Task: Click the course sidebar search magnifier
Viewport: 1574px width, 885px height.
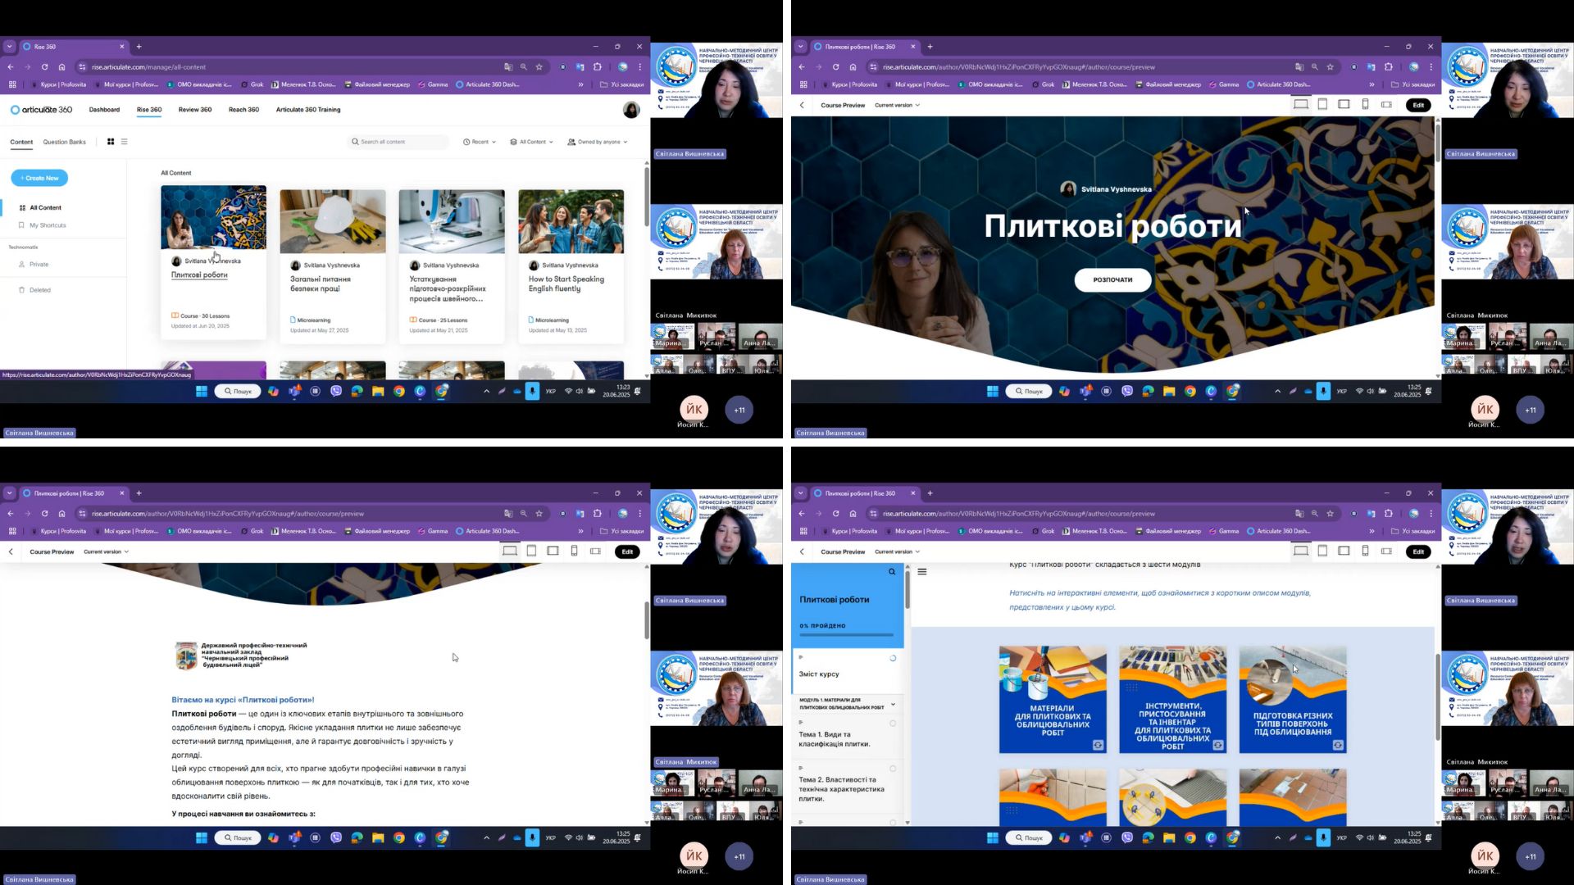Action: pos(892,572)
